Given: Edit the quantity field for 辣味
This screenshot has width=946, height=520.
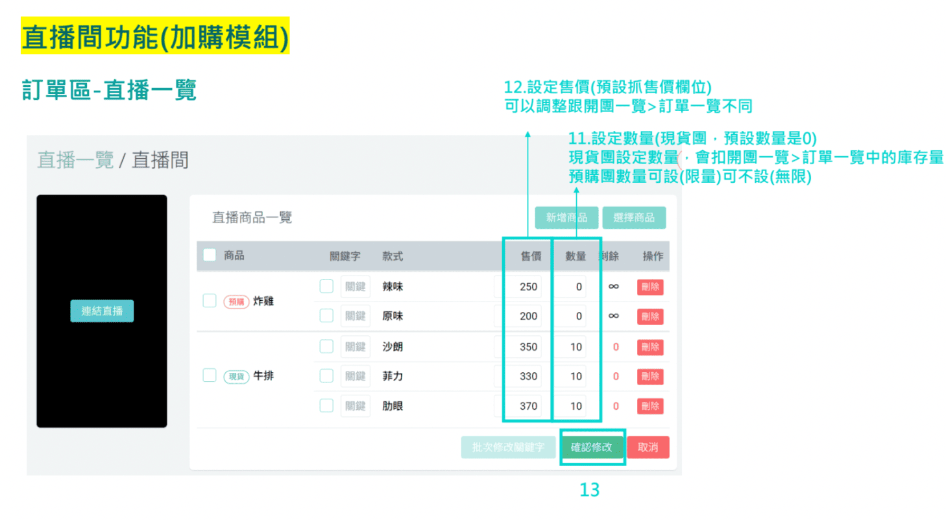Looking at the screenshot, I should point(571,286).
